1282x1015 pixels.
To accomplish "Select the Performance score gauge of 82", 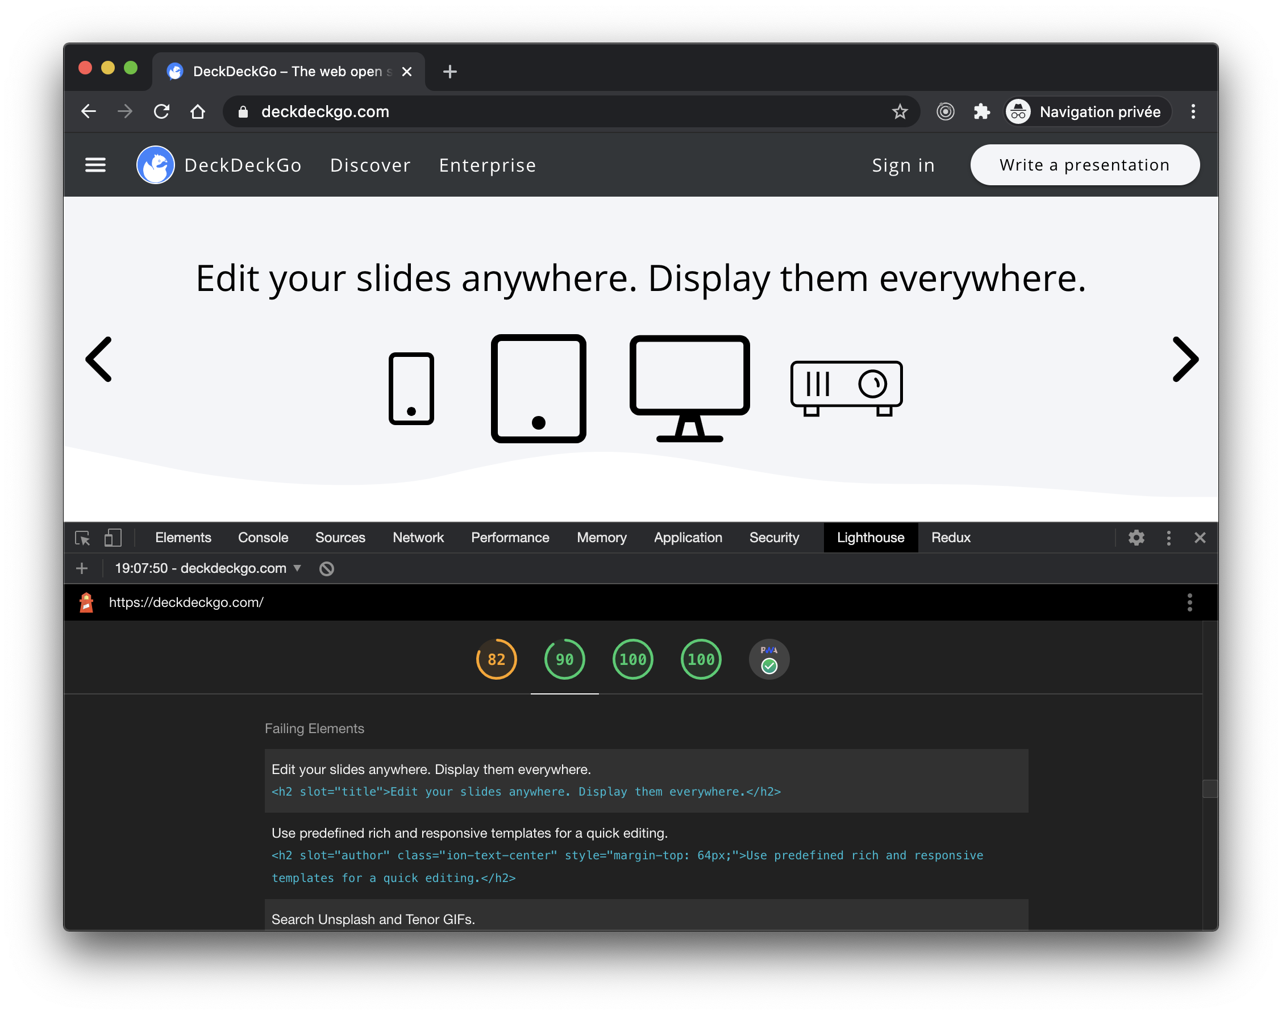I will coord(496,659).
